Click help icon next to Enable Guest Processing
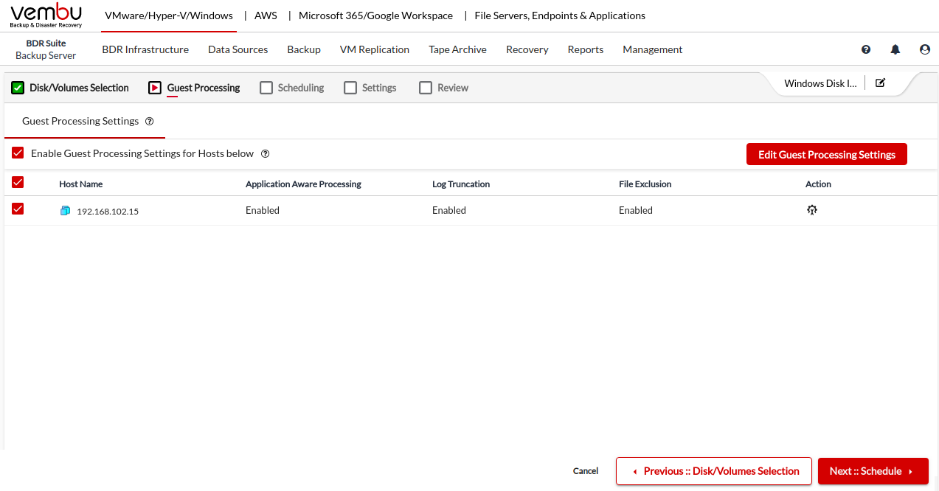Screen dimensions: 939x491 266,154
